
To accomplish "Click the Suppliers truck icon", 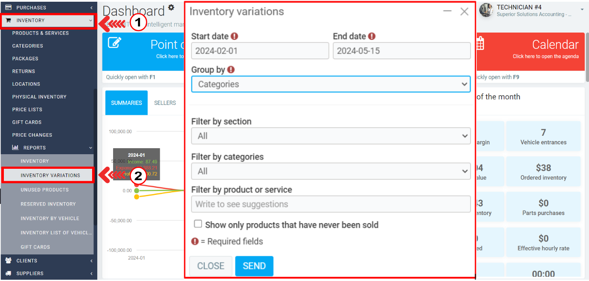I will [x=8, y=273].
